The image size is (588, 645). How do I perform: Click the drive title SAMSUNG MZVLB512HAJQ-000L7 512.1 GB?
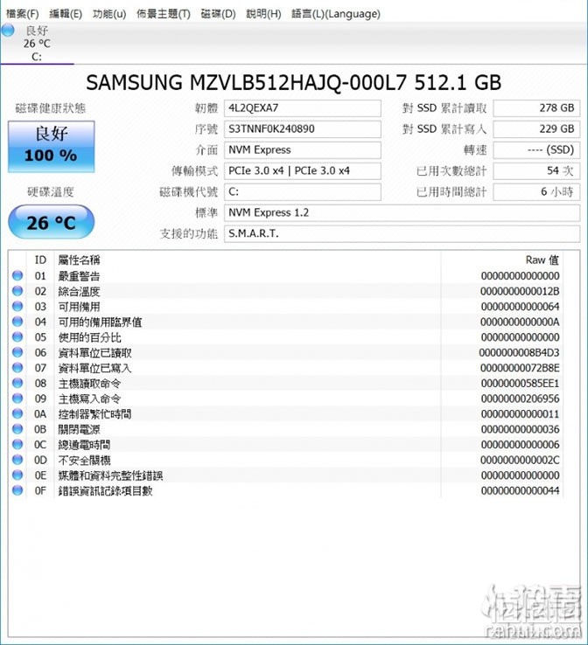coord(294,83)
